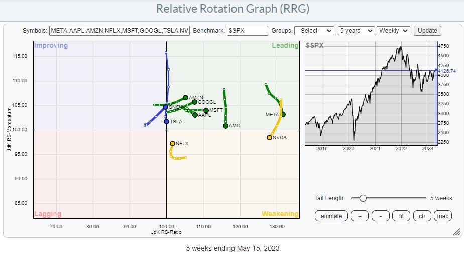
Task: Adjust the Tail Length slider handle
Action: point(363,198)
